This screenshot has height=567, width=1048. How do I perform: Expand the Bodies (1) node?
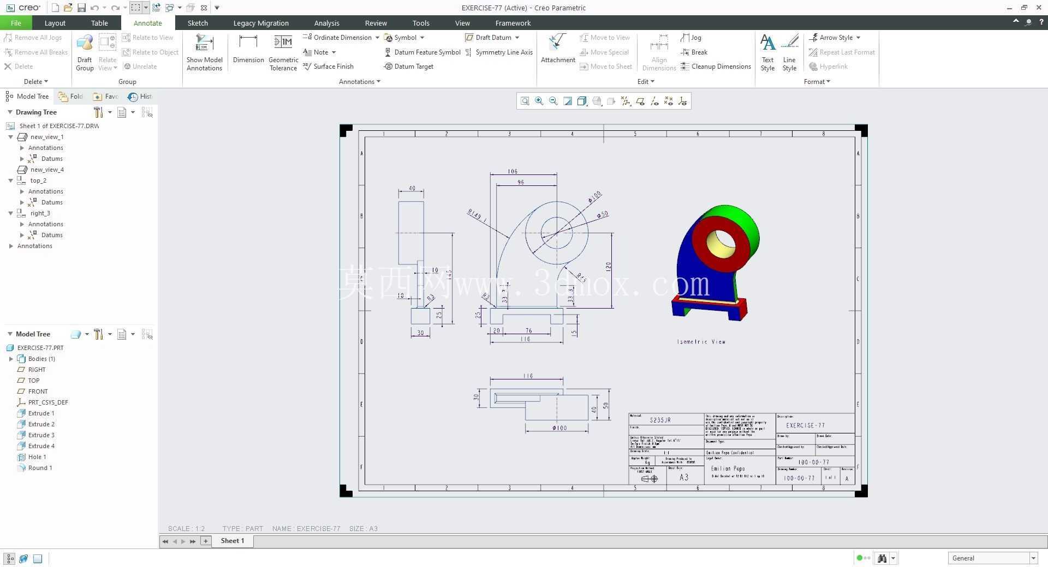(x=11, y=359)
